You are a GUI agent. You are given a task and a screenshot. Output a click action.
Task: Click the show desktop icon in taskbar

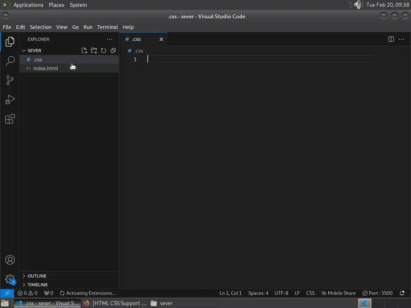tap(5, 303)
